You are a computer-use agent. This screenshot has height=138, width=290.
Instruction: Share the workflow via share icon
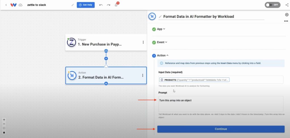pos(287,5)
